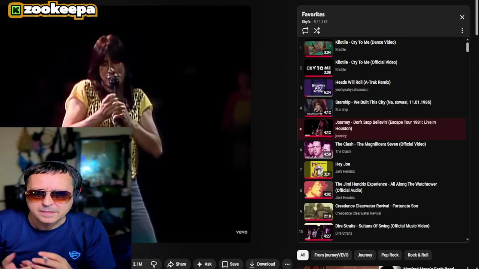Toggle playlist shuffle icon
This screenshot has height=269, width=479.
point(317,31)
